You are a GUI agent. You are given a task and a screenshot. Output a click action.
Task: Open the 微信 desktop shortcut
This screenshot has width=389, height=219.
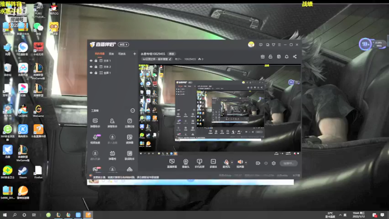38,29
